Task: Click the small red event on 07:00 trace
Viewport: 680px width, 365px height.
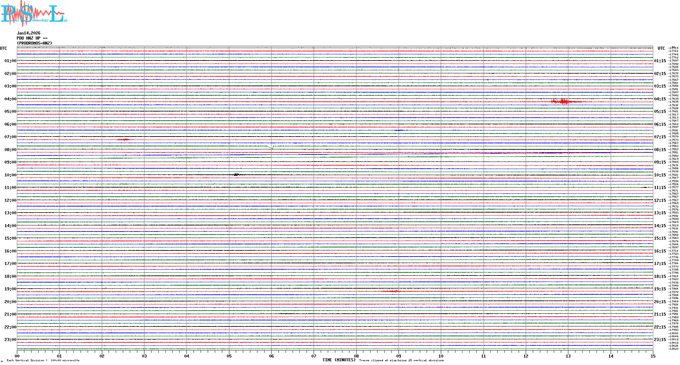Action: point(124,140)
